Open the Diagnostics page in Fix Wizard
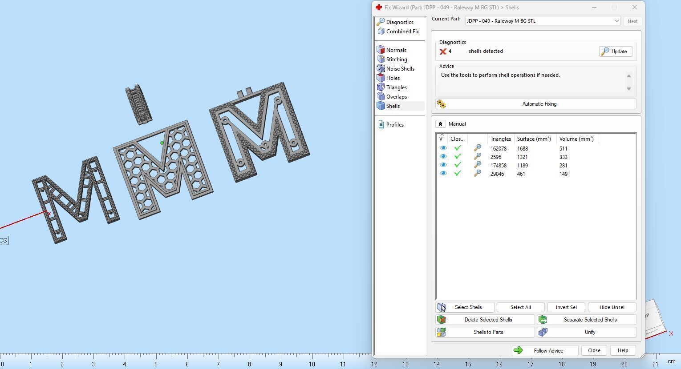Screen dimensions: 681x369 395,22
